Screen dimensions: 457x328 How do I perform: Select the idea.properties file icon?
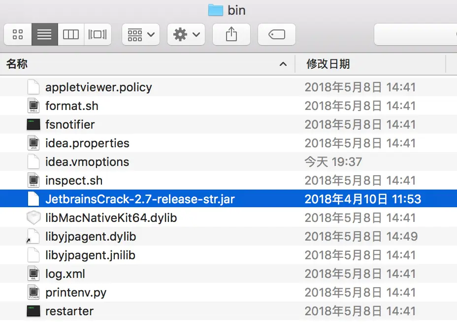click(33, 143)
